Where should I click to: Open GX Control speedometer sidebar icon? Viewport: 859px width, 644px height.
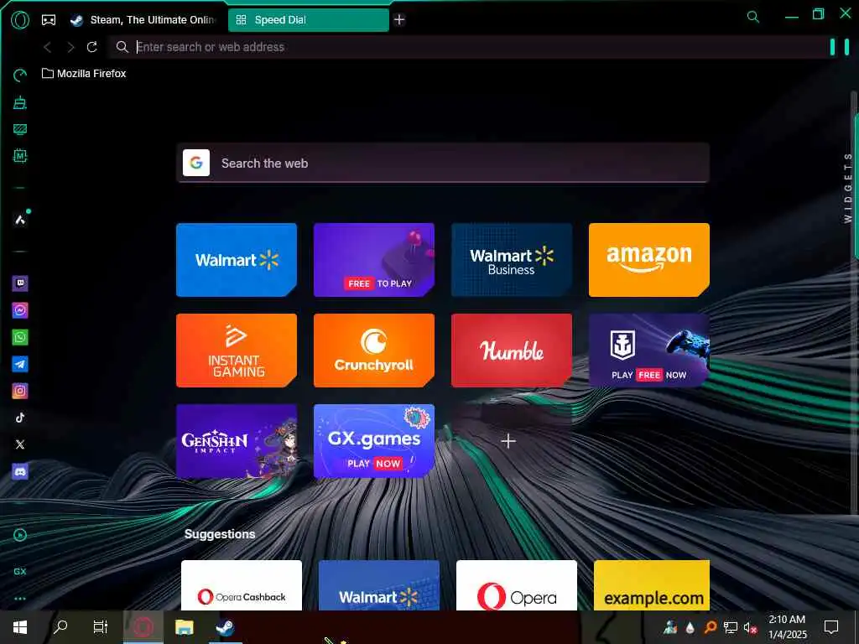20,75
